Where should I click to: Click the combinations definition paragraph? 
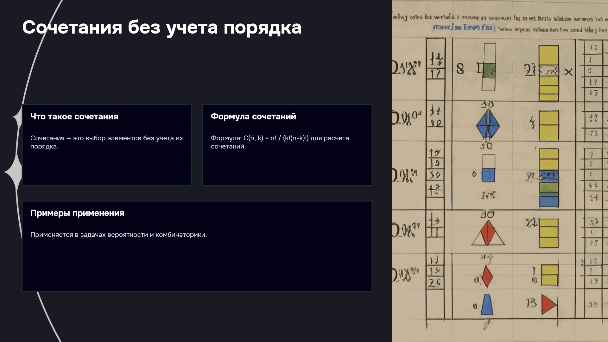[x=107, y=142]
